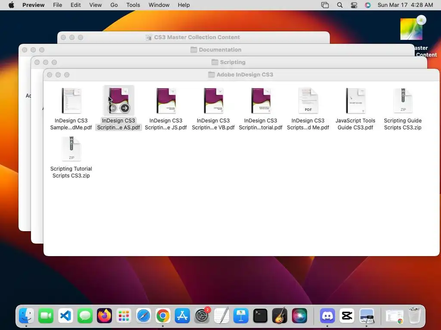Image resolution: width=441 pixels, height=330 pixels.
Task: Open the Edit menu
Action: [x=76, y=5]
